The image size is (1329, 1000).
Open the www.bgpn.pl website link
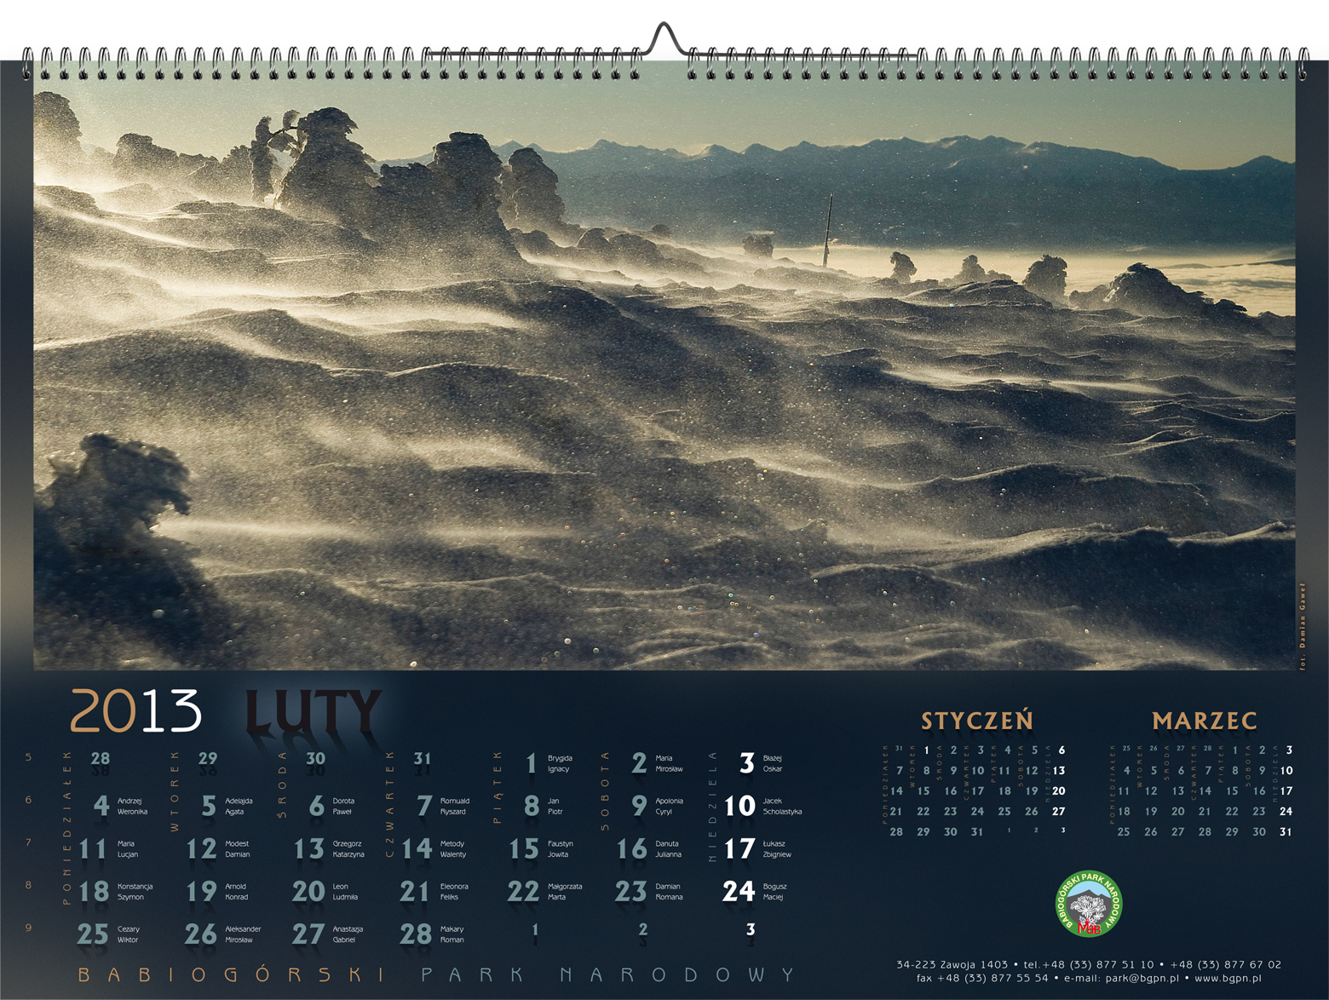pyautogui.click(x=1228, y=979)
